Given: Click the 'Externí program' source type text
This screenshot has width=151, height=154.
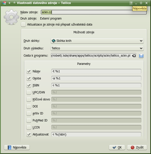Looking at the screenshot, I should 51,19.
